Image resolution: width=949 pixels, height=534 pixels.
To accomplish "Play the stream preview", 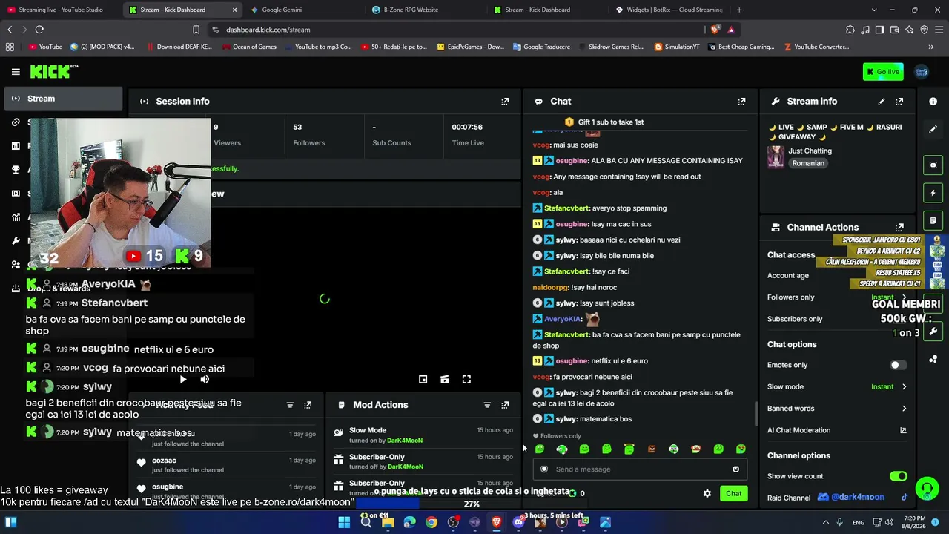I will click(x=182, y=379).
